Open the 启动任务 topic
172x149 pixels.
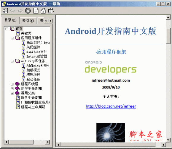(x=33, y=79)
